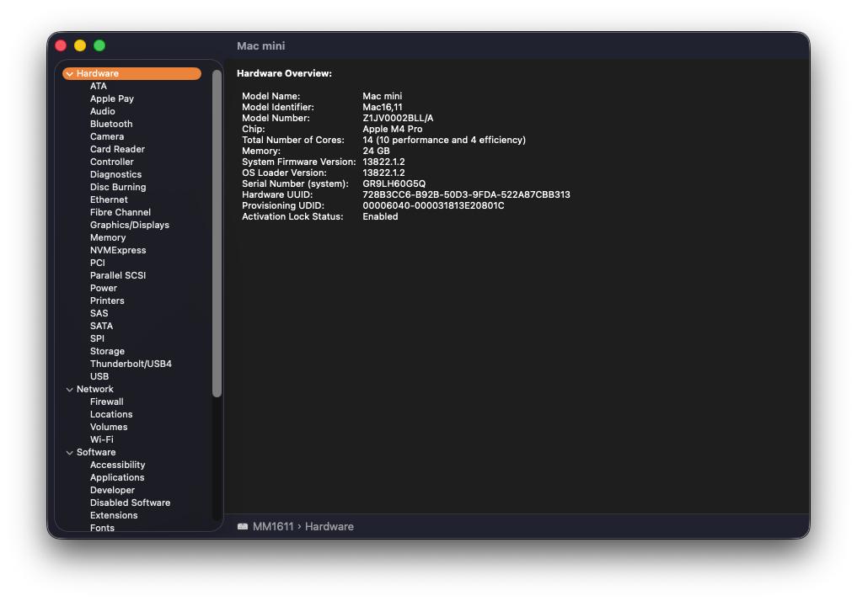
Task: Click the sidebar vertical scrollbar
Action: pos(217,236)
